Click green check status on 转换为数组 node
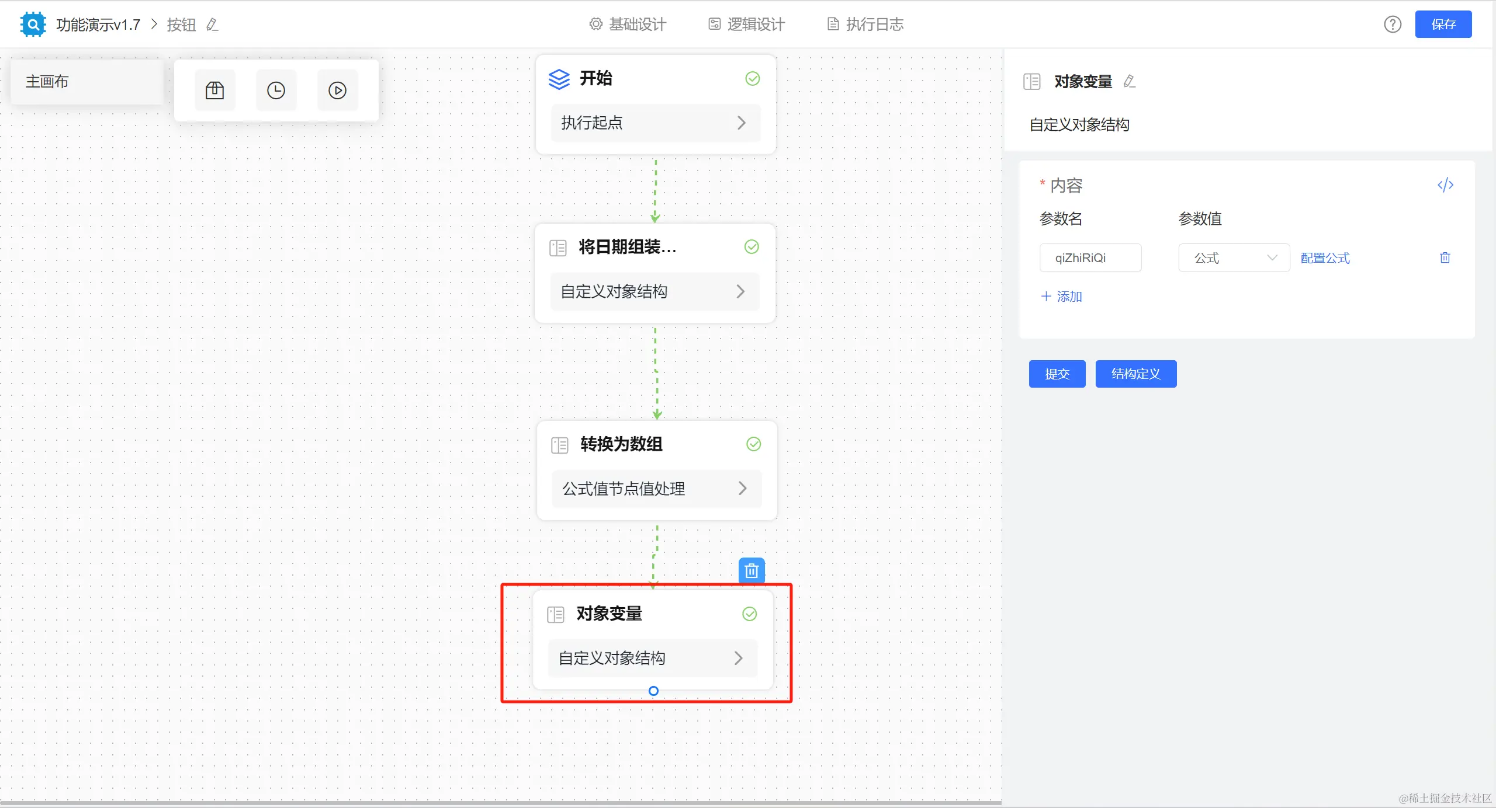The width and height of the screenshot is (1496, 808). (x=753, y=444)
